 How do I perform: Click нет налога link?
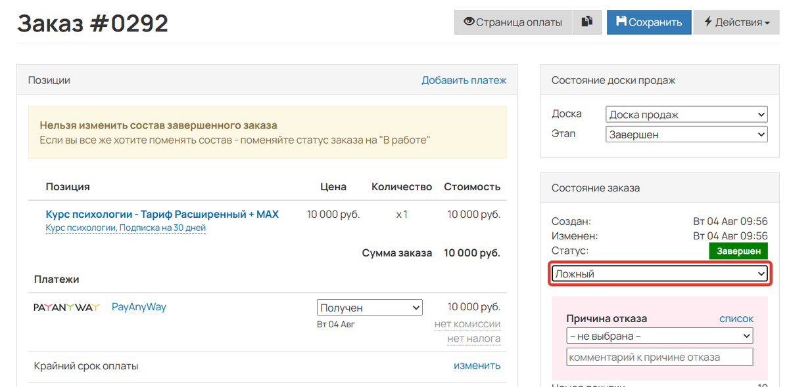473,338
